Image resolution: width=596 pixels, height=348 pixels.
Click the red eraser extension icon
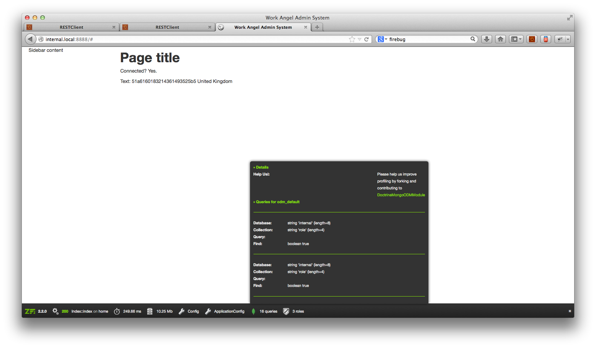click(x=546, y=39)
